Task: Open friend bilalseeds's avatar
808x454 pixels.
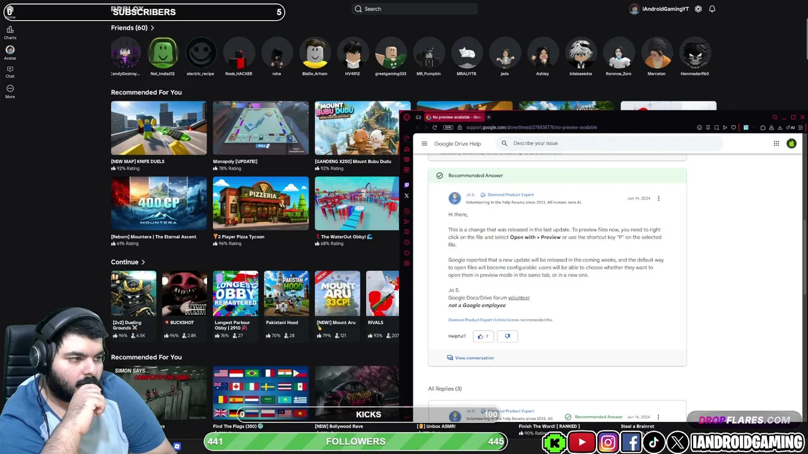Action: (x=581, y=53)
